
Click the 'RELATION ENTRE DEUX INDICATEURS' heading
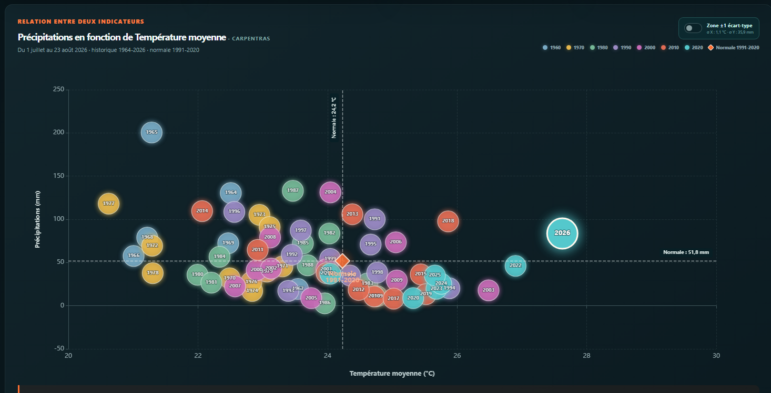click(x=81, y=22)
